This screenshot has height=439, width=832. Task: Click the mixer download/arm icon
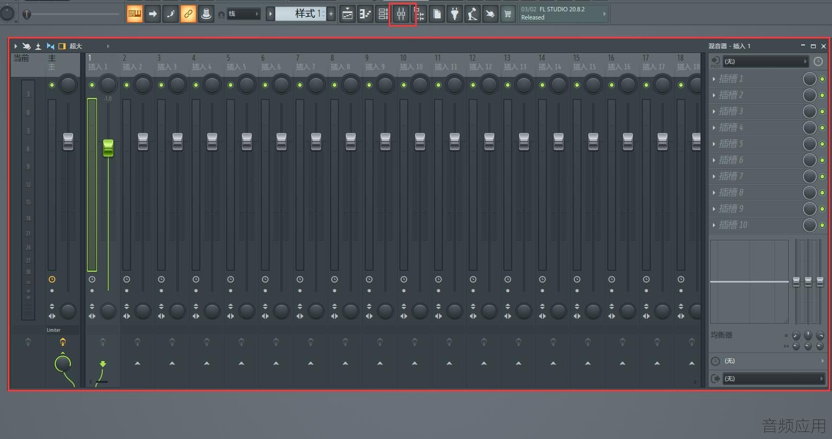[x=38, y=47]
